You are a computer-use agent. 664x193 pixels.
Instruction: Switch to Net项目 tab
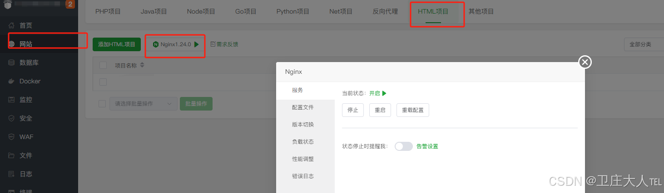click(341, 11)
